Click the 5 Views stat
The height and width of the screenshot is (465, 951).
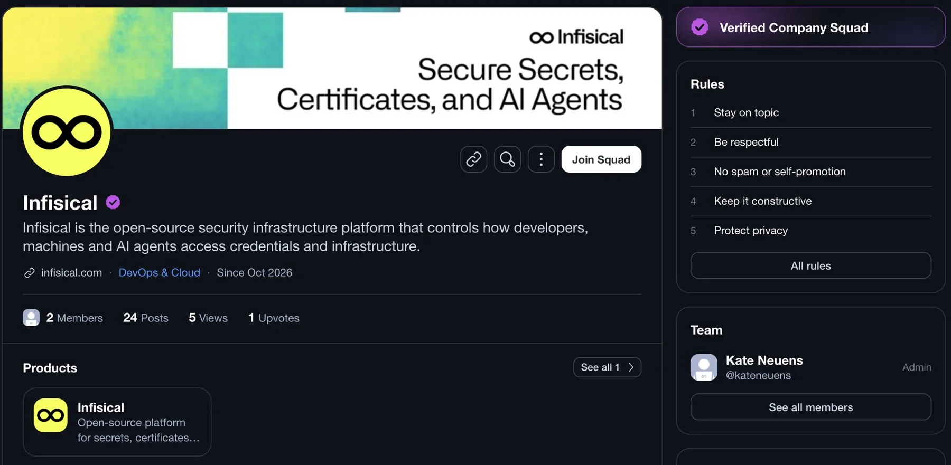pos(208,318)
